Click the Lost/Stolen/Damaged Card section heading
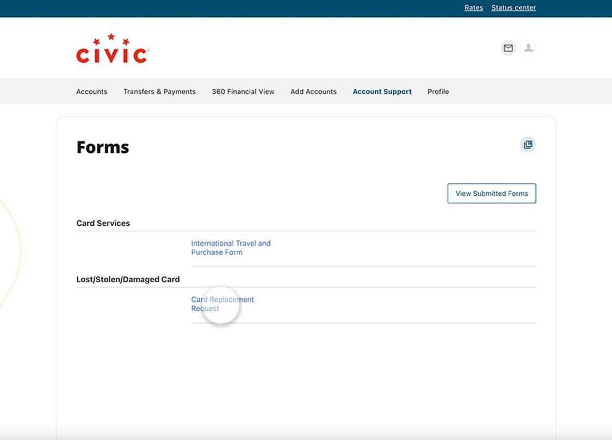 click(x=128, y=279)
